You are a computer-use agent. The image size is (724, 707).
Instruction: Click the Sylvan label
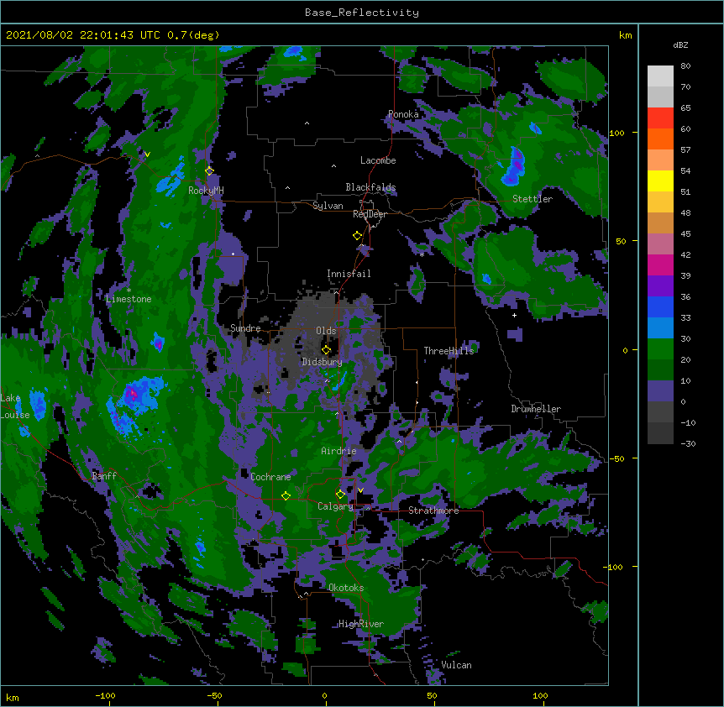click(328, 206)
